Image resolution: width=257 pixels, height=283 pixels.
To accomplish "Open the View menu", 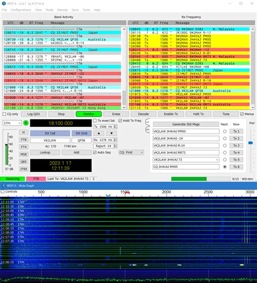I will tap(38, 10).
